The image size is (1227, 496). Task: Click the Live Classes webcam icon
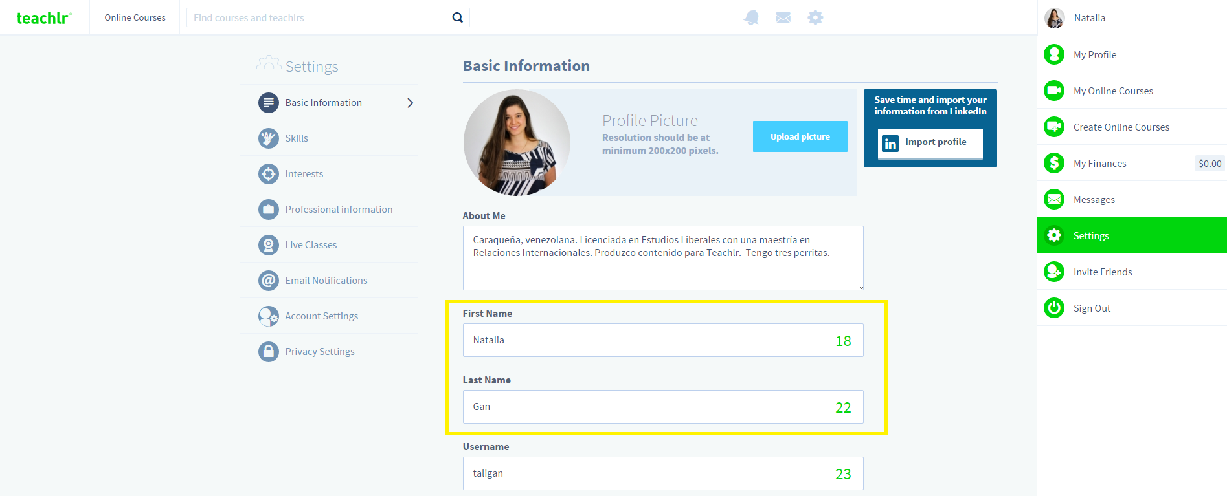[268, 244]
